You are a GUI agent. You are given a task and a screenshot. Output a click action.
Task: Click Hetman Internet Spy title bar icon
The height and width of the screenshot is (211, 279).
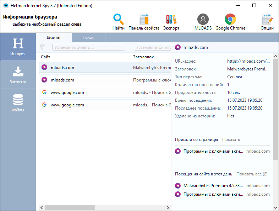6,6
